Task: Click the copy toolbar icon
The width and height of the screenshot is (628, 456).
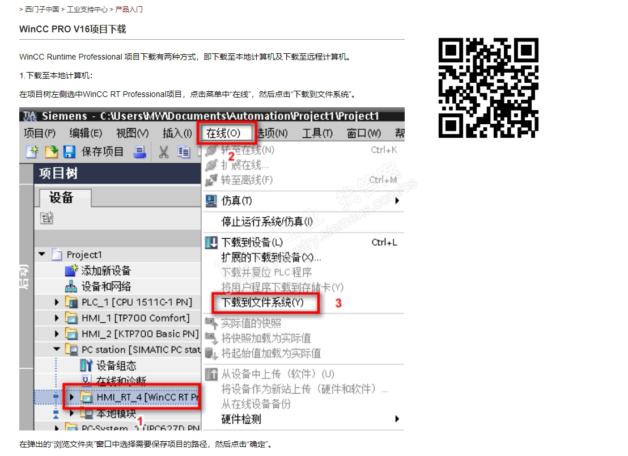Action: (x=184, y=152)
